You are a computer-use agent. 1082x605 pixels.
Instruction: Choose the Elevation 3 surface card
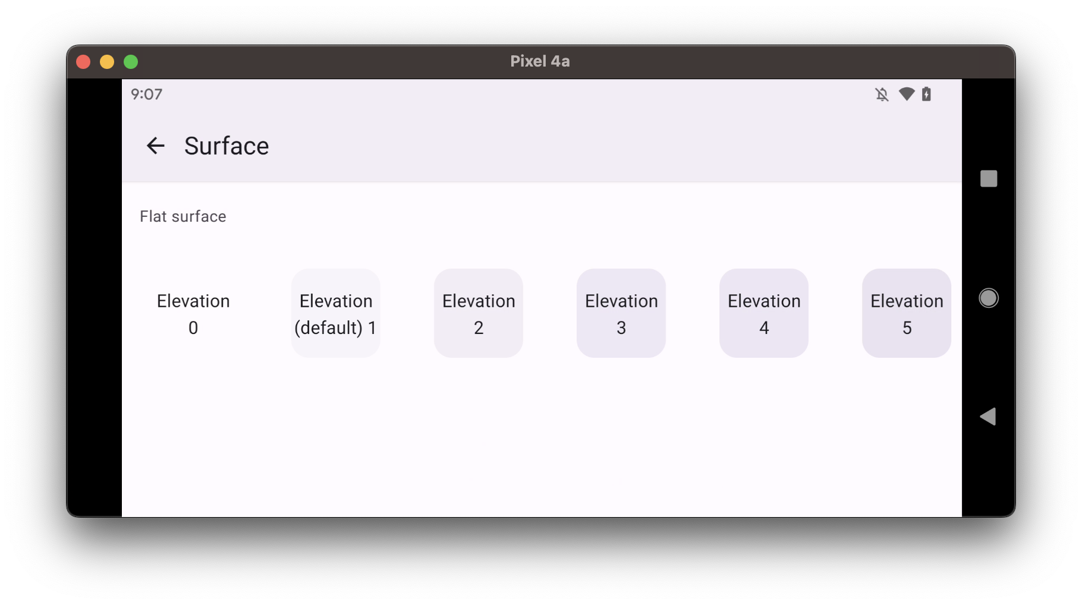(621, 313)
